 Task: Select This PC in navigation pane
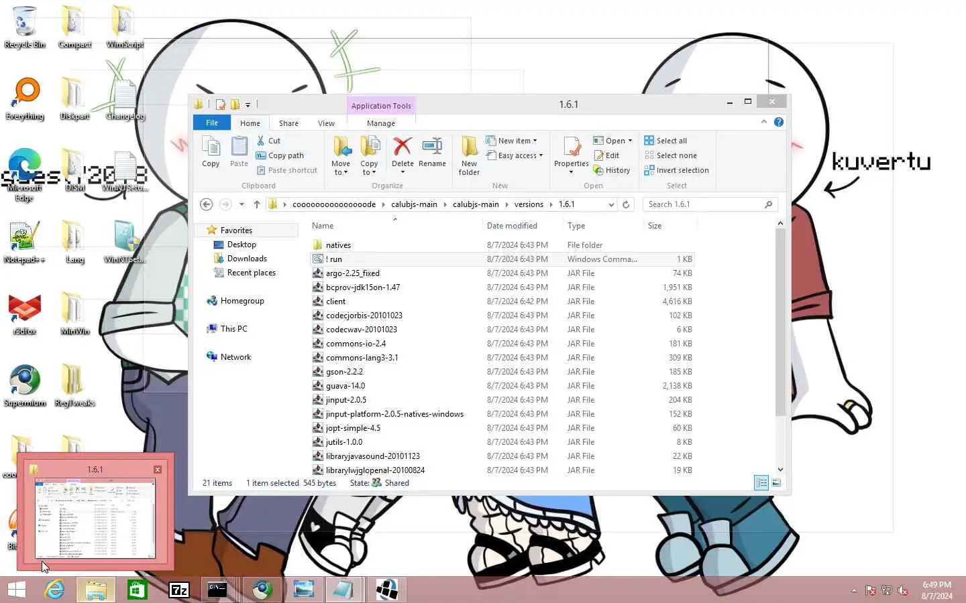click(x=233, y=329)
